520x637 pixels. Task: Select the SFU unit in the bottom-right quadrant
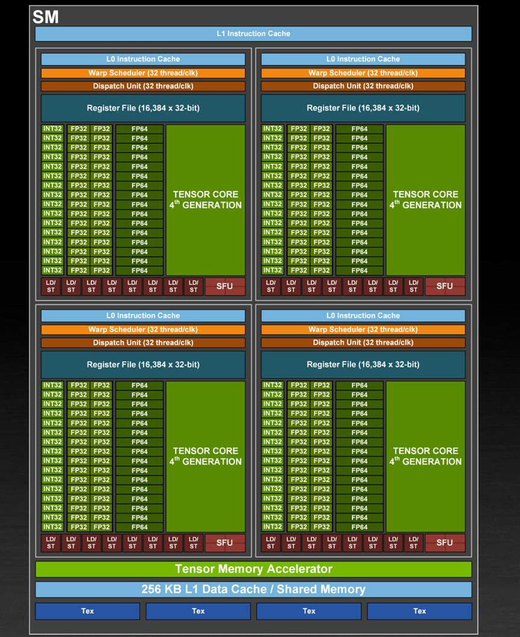click(445, 543)
